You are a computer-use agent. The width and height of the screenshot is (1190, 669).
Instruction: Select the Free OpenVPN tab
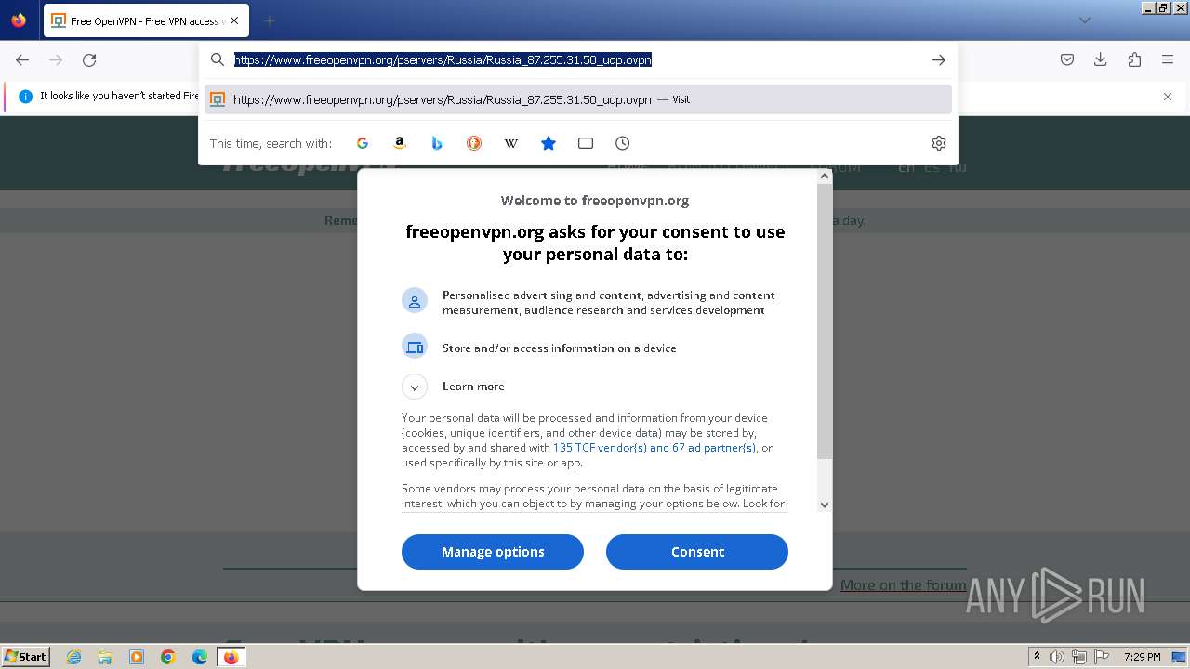pos(146,20)
